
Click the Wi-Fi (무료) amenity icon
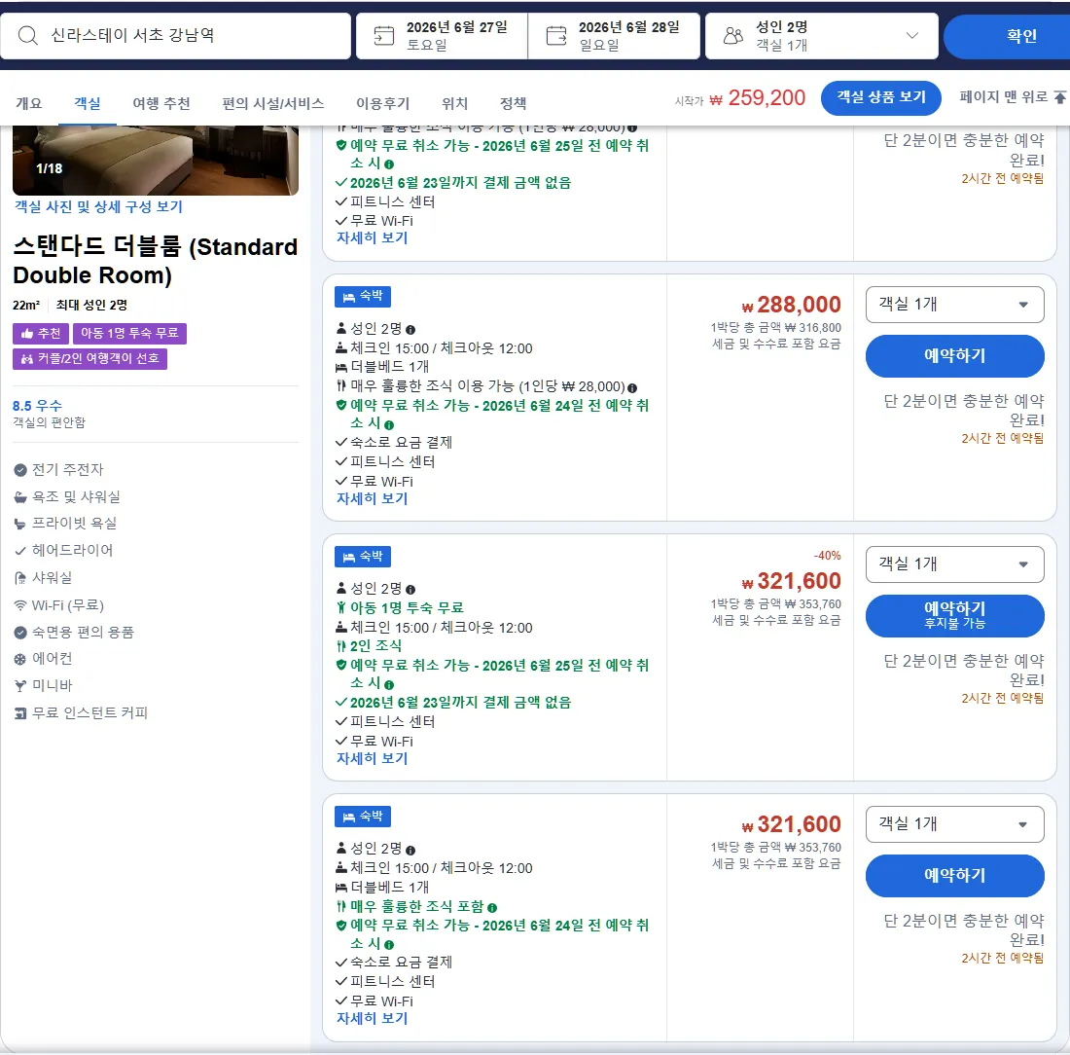[20, 605]
